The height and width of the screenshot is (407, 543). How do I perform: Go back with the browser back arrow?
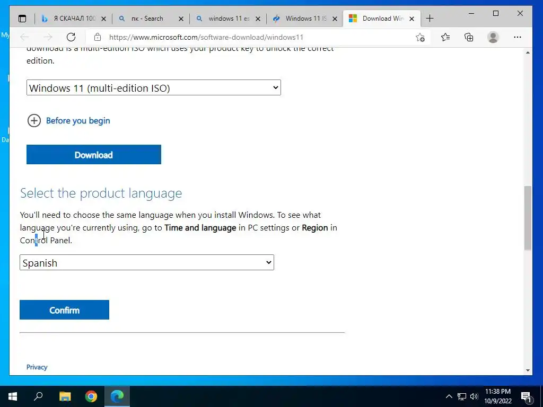click(24, 37)
